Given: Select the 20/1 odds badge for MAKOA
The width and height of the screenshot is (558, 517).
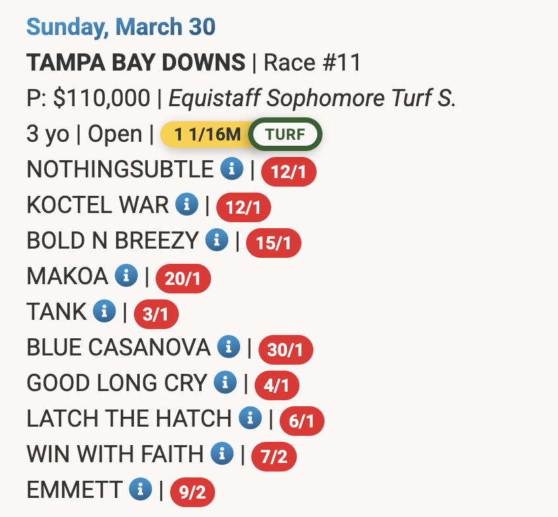Looking at the screenshot, I should pyautogui.click(x=183, y=279).
